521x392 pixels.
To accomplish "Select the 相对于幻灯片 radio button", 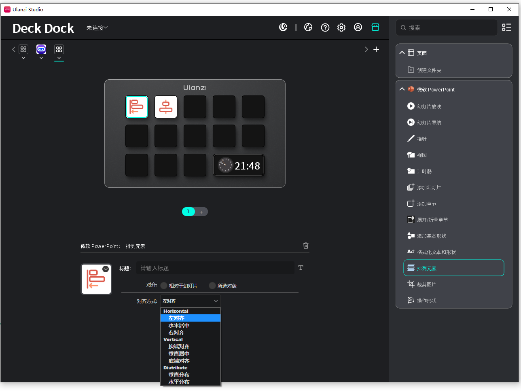I will (x=164, y=286).
